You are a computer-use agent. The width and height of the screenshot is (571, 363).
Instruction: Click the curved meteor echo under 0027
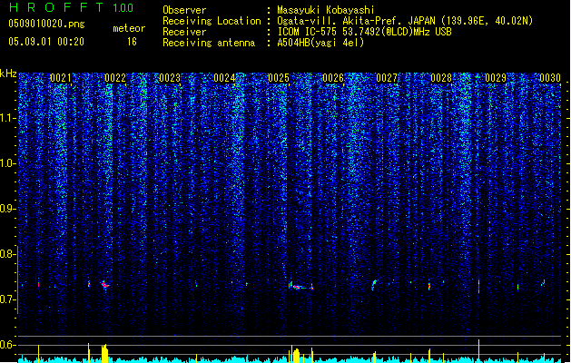[x=374, y=284]
